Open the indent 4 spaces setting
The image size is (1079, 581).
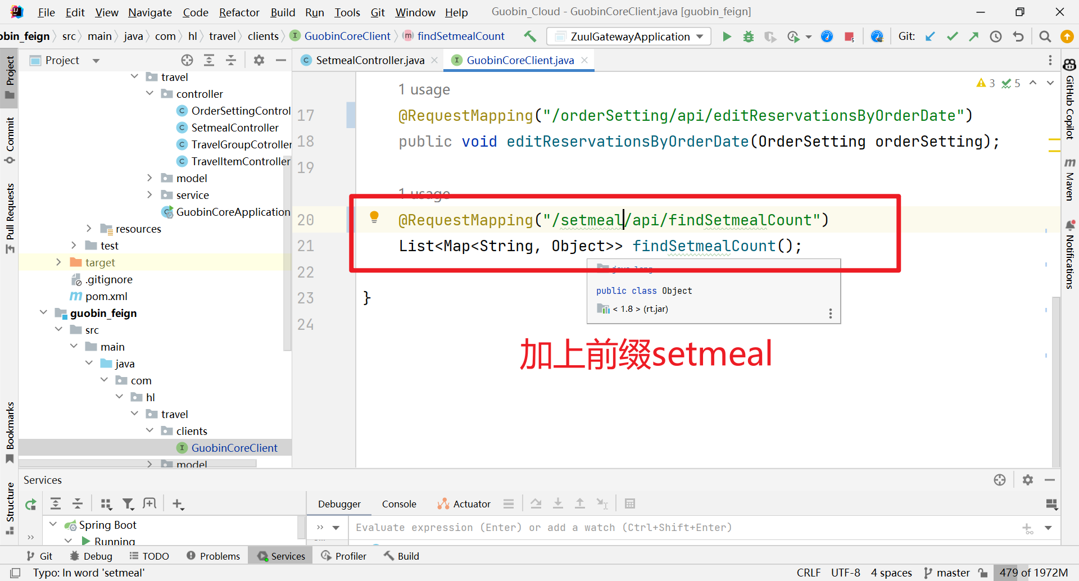[891, 573]
